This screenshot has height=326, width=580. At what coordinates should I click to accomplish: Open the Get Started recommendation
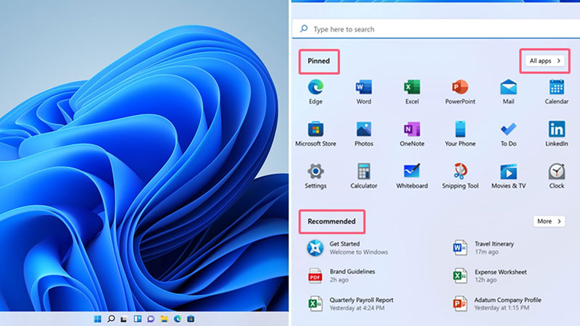(348, 248)
